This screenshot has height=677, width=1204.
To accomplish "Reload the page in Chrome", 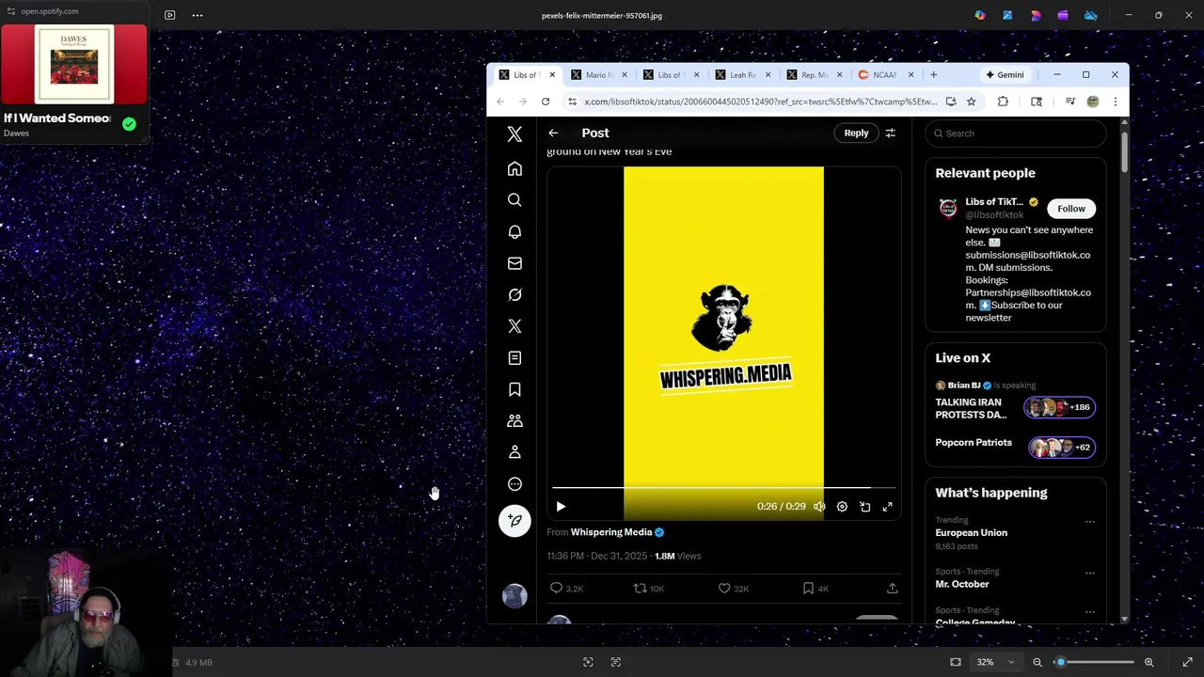I will pos(546,102).
